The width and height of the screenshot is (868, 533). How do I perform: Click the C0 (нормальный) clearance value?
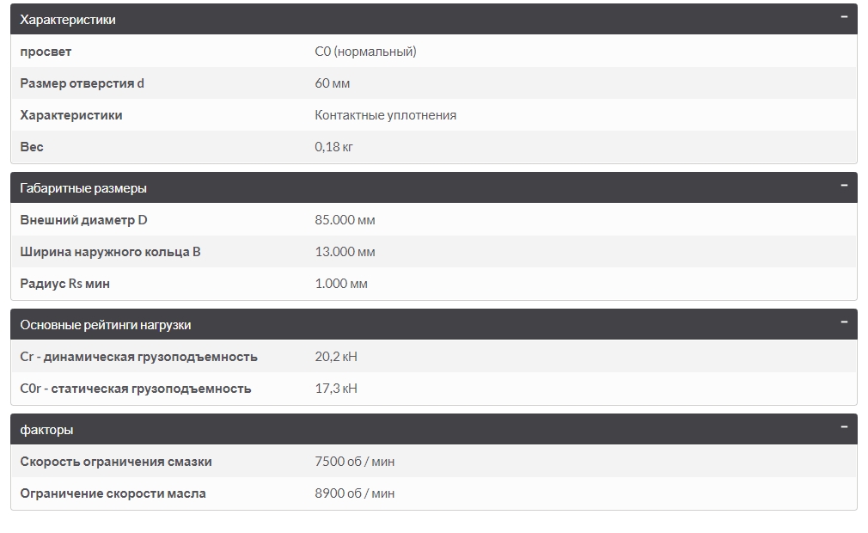[x=366, y=52]
